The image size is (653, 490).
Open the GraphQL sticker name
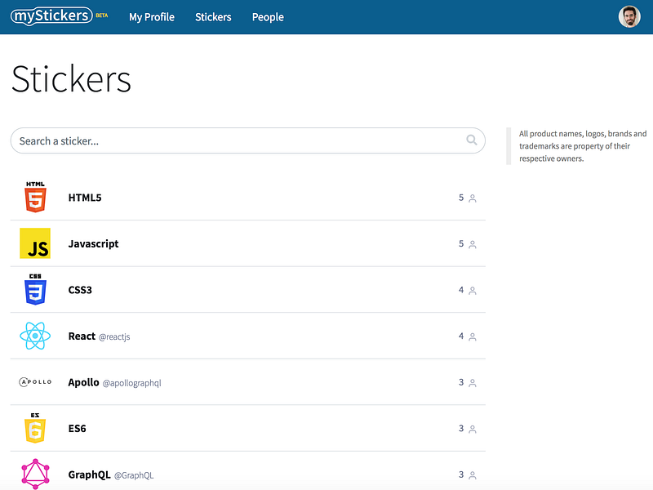(x=89, y=474)
